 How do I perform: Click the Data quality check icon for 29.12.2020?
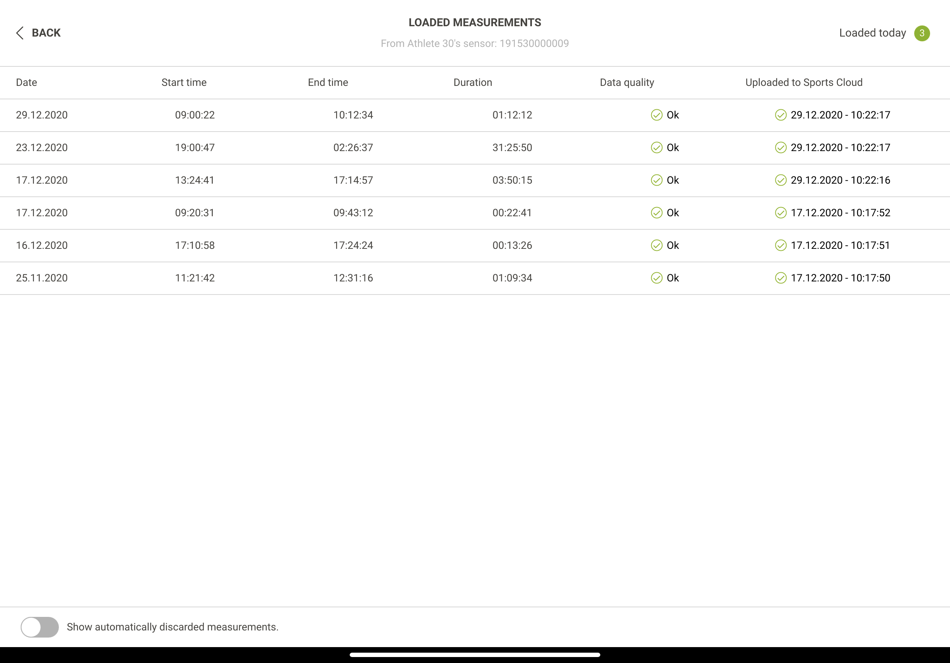pos(657,115)
